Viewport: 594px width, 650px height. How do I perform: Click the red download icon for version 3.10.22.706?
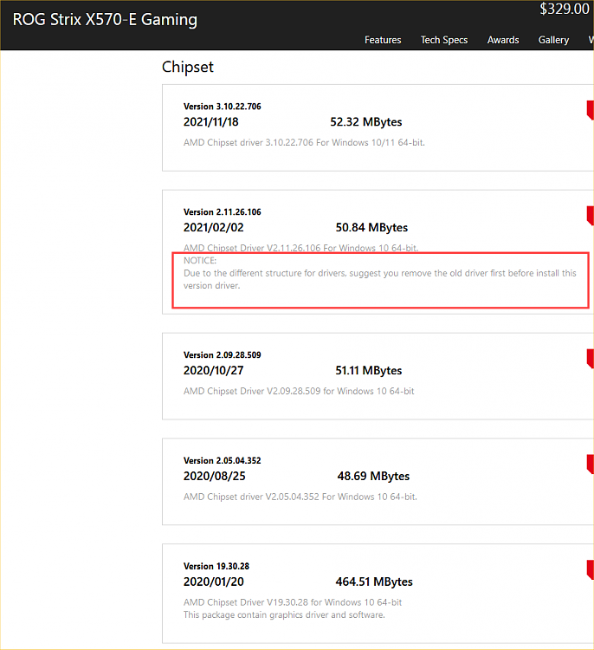point(591,110)
